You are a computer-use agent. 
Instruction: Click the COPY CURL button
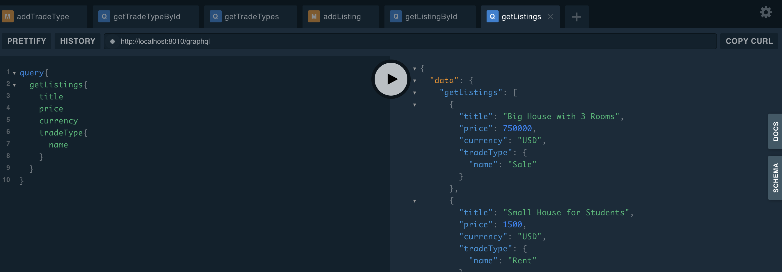tap(749, 41)
